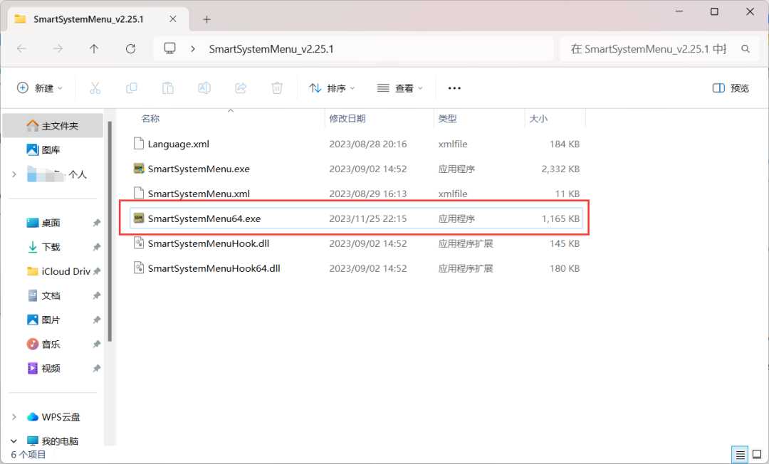Image resolution: width=769 pixels, height=464 pixels.
Task: Add a new tab with plus button
Action: 206,19
